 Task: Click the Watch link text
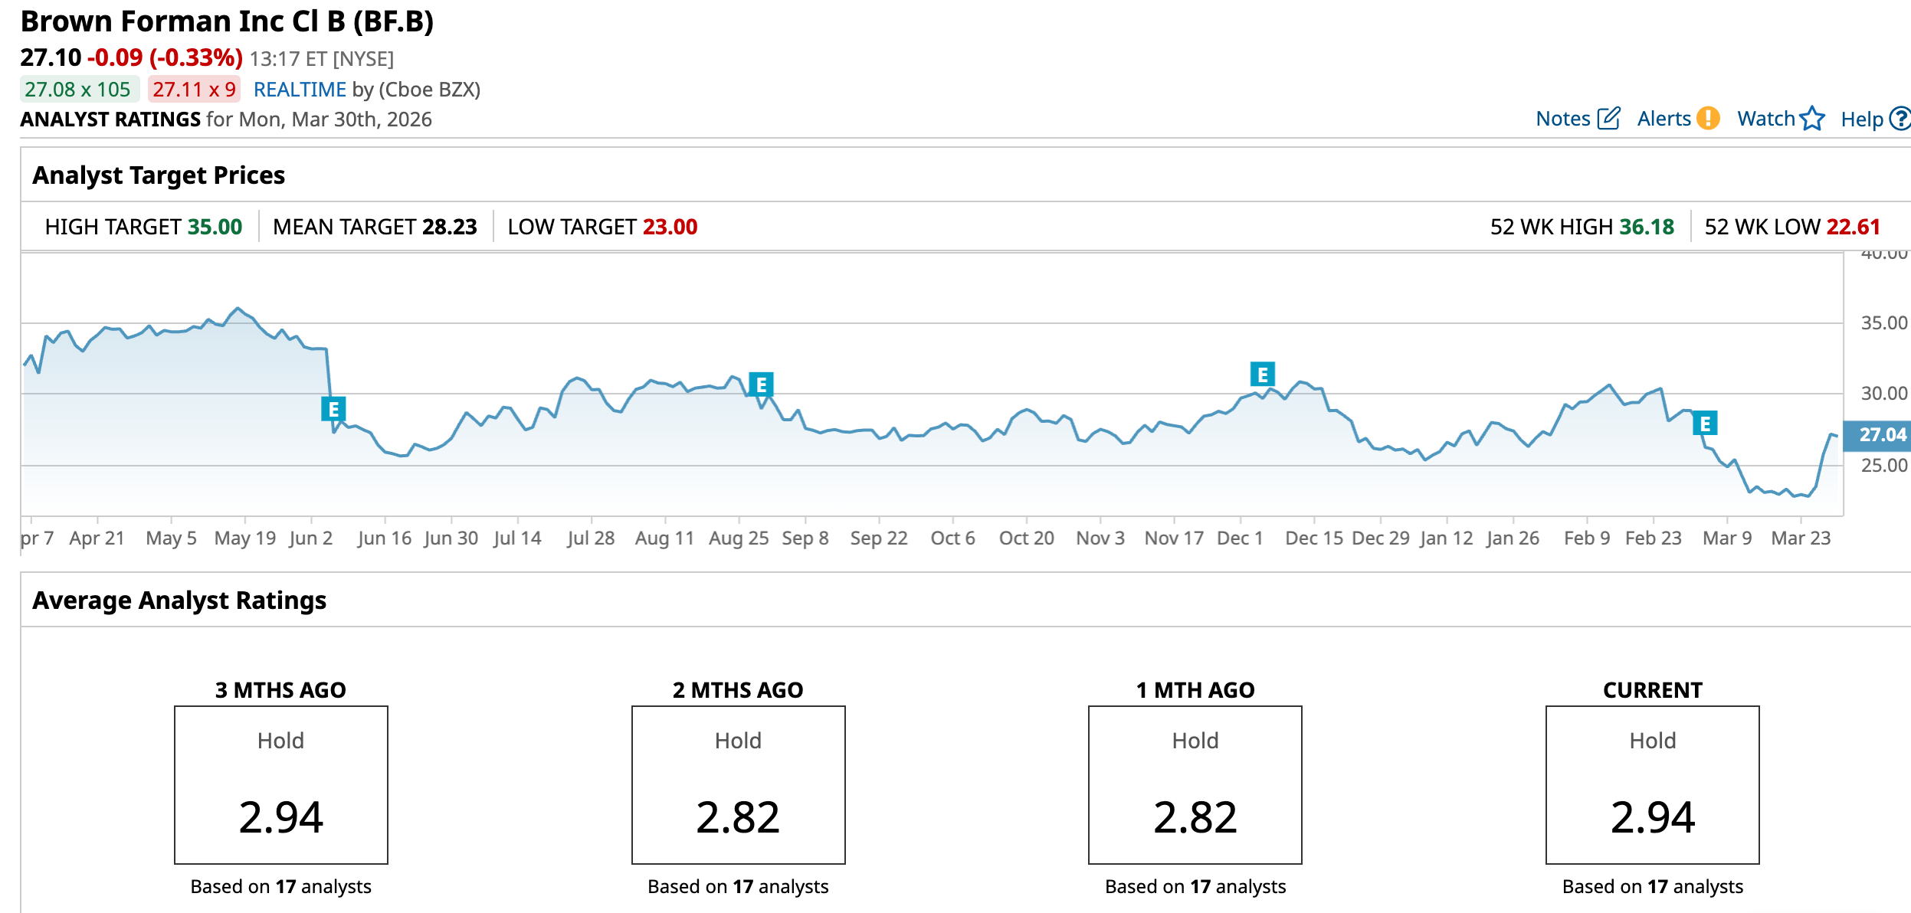(1765, 119)
